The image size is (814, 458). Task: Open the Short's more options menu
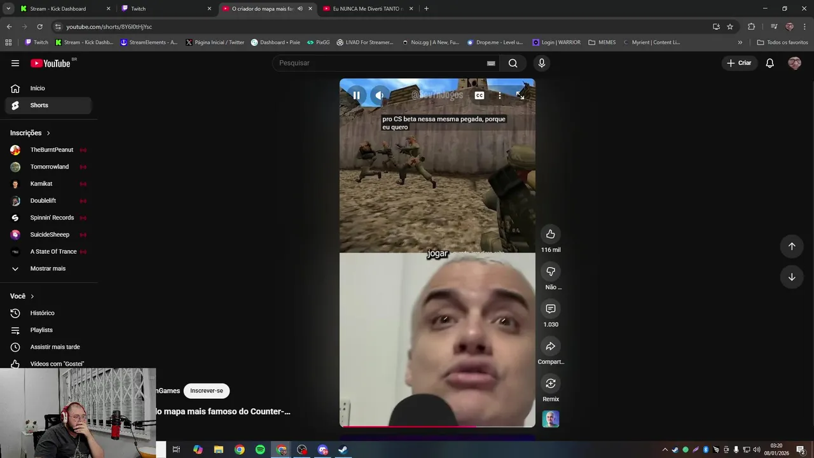pyautogui.click(x=500, y=95)
